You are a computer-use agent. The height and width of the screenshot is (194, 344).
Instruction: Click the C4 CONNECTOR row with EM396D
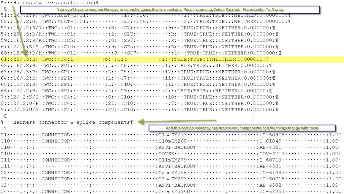(x=168, y=191)
